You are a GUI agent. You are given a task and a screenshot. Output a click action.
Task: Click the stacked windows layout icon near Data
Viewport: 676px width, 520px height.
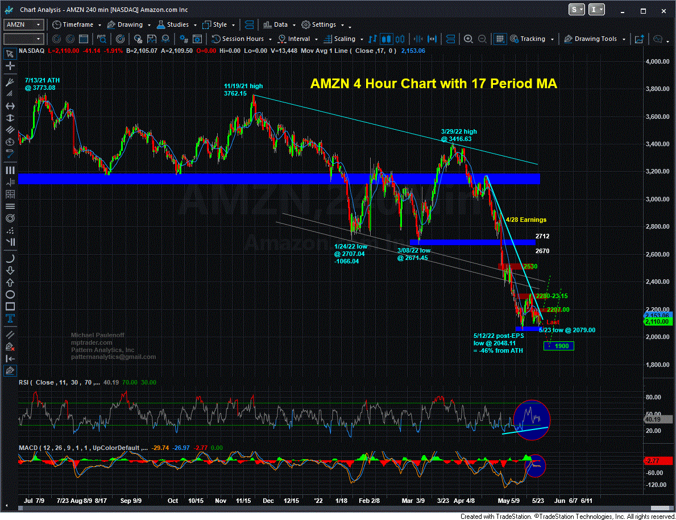click(x=249, y=24)
